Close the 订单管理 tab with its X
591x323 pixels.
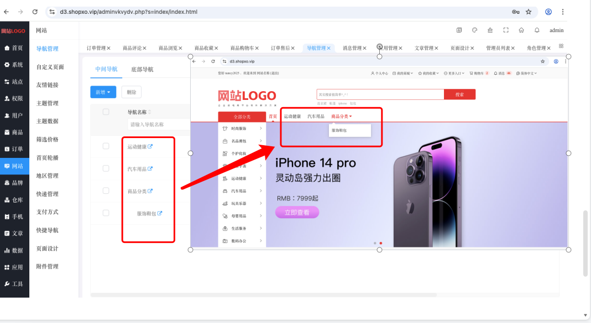pos(108,48)
